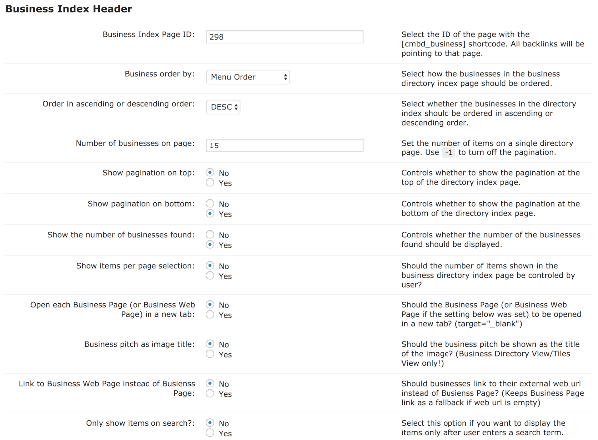Select Yes for Show pagination on top

point(210,183)
